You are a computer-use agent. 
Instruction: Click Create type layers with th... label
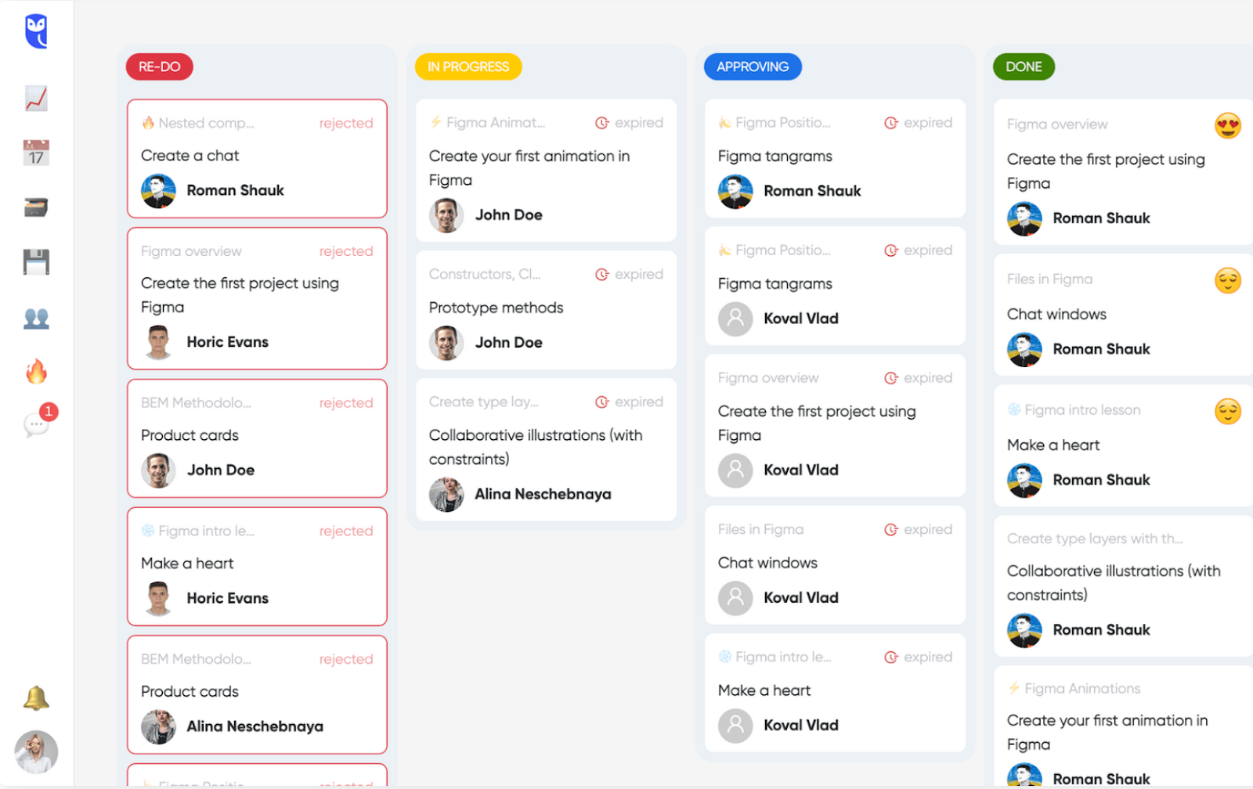click(1095, 539)
